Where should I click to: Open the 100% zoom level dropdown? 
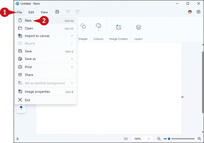142,139
